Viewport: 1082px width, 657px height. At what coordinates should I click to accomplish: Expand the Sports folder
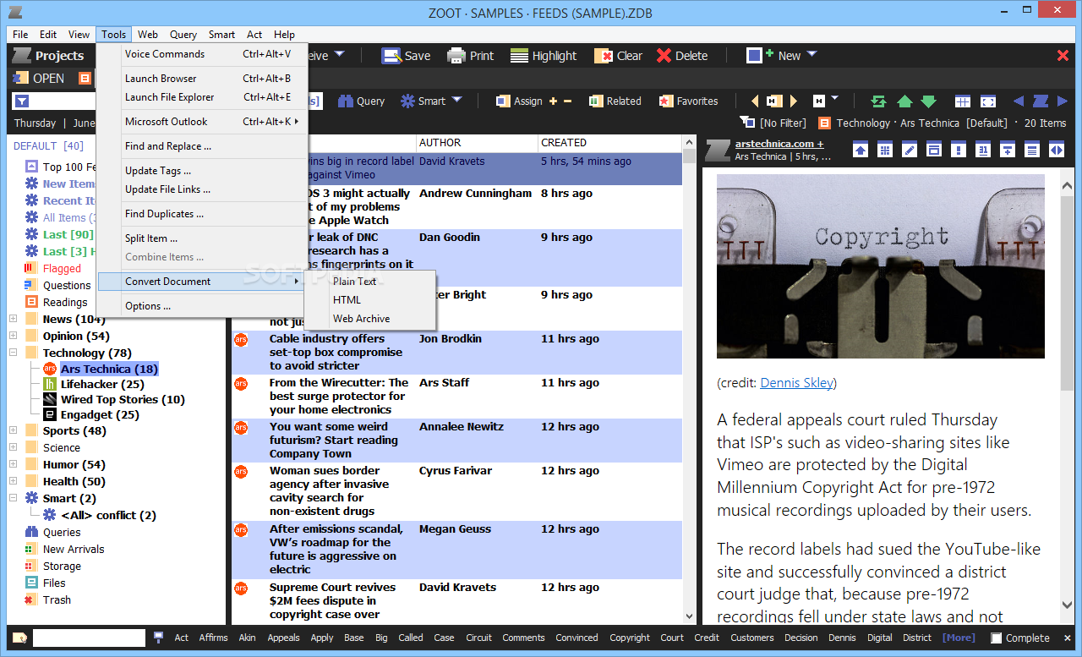13,430
